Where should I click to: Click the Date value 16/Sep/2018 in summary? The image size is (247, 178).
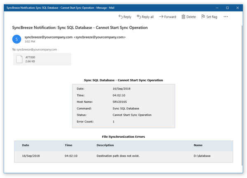coord(121,89)
